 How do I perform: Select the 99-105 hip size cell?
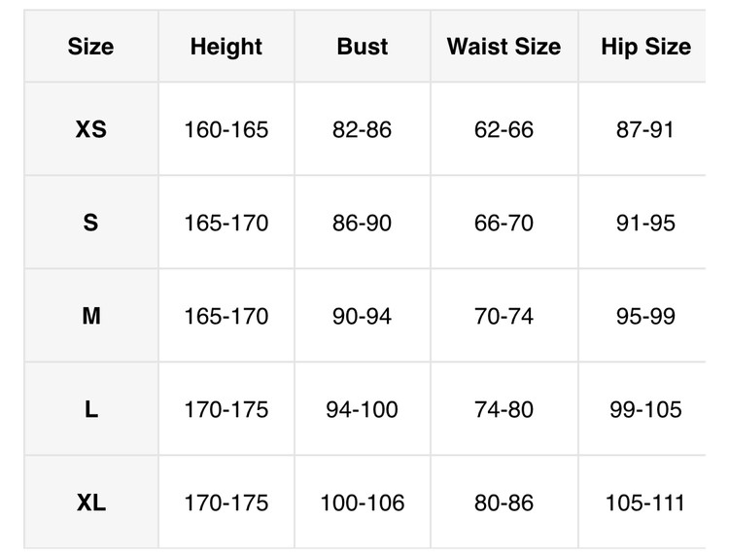(645, 409)
